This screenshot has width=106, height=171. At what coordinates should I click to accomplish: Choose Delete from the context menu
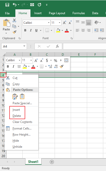17,116
